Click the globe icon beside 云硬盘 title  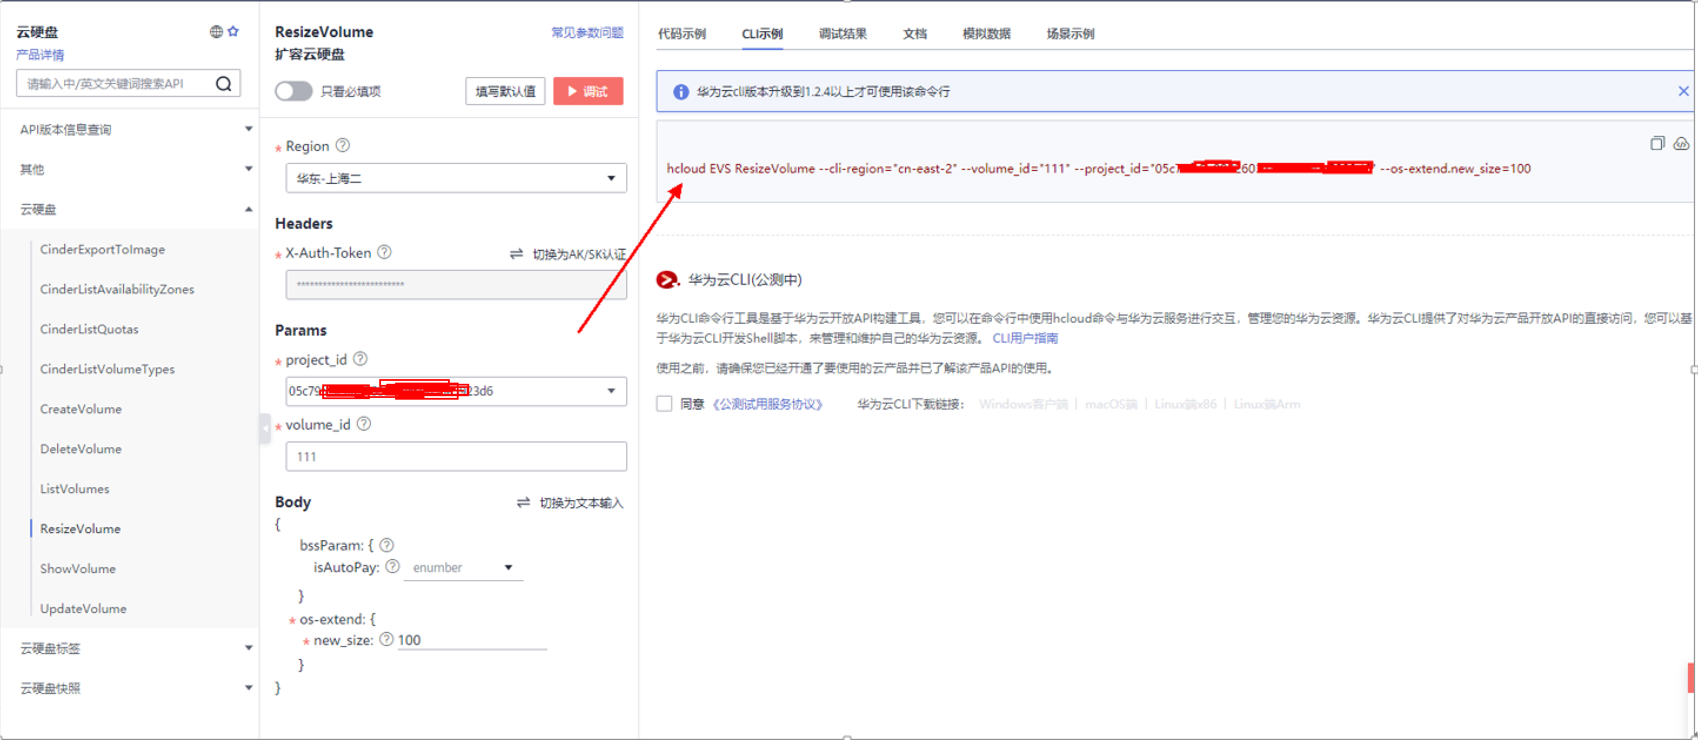(x=216, y=32)
